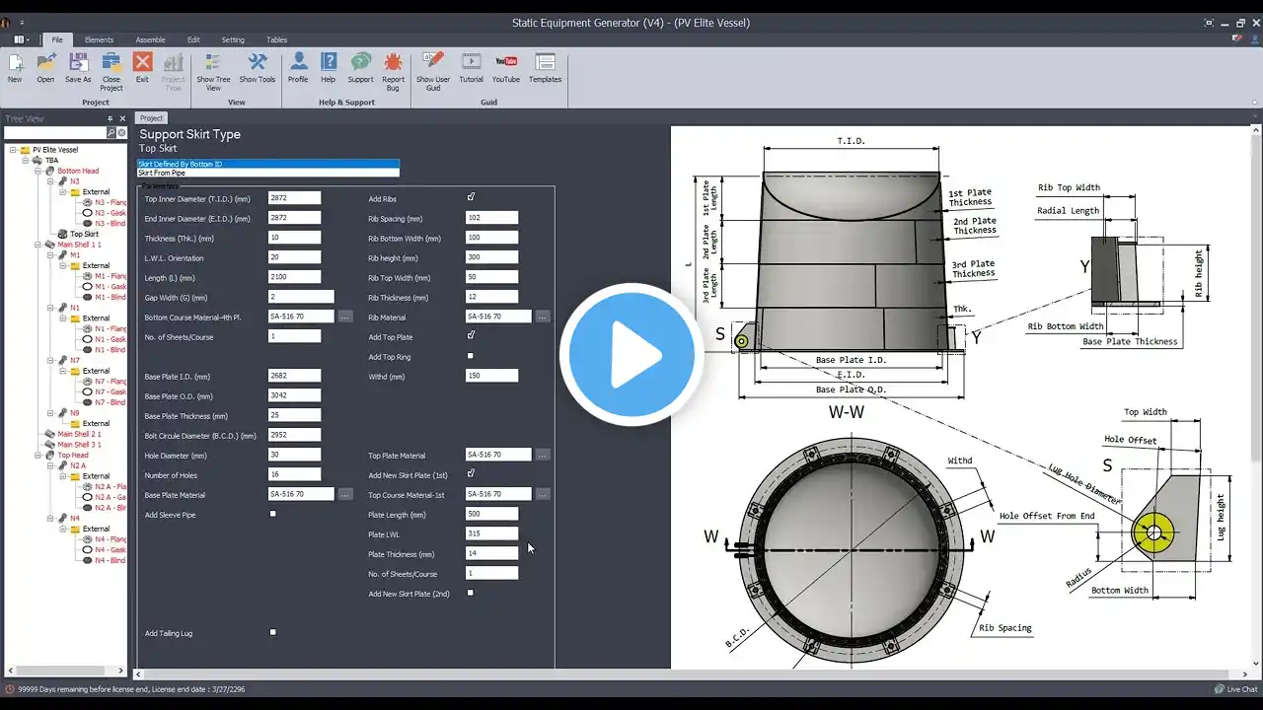Enable the Add Top Ring checkbox
Screen dimensions: 1263x710
471,356
